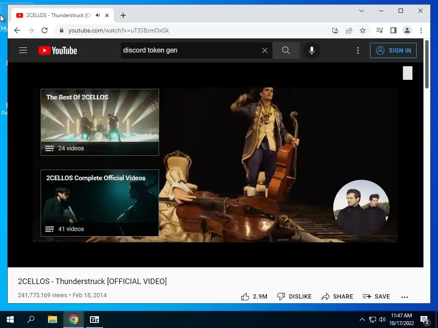Click the address bar URL
This screenshot has width=438, height=328.
(x=118, y=30)
